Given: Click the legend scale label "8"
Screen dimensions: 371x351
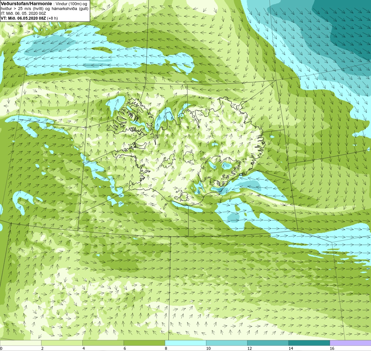Looking at the screenshot, I should tap(166, 348).
